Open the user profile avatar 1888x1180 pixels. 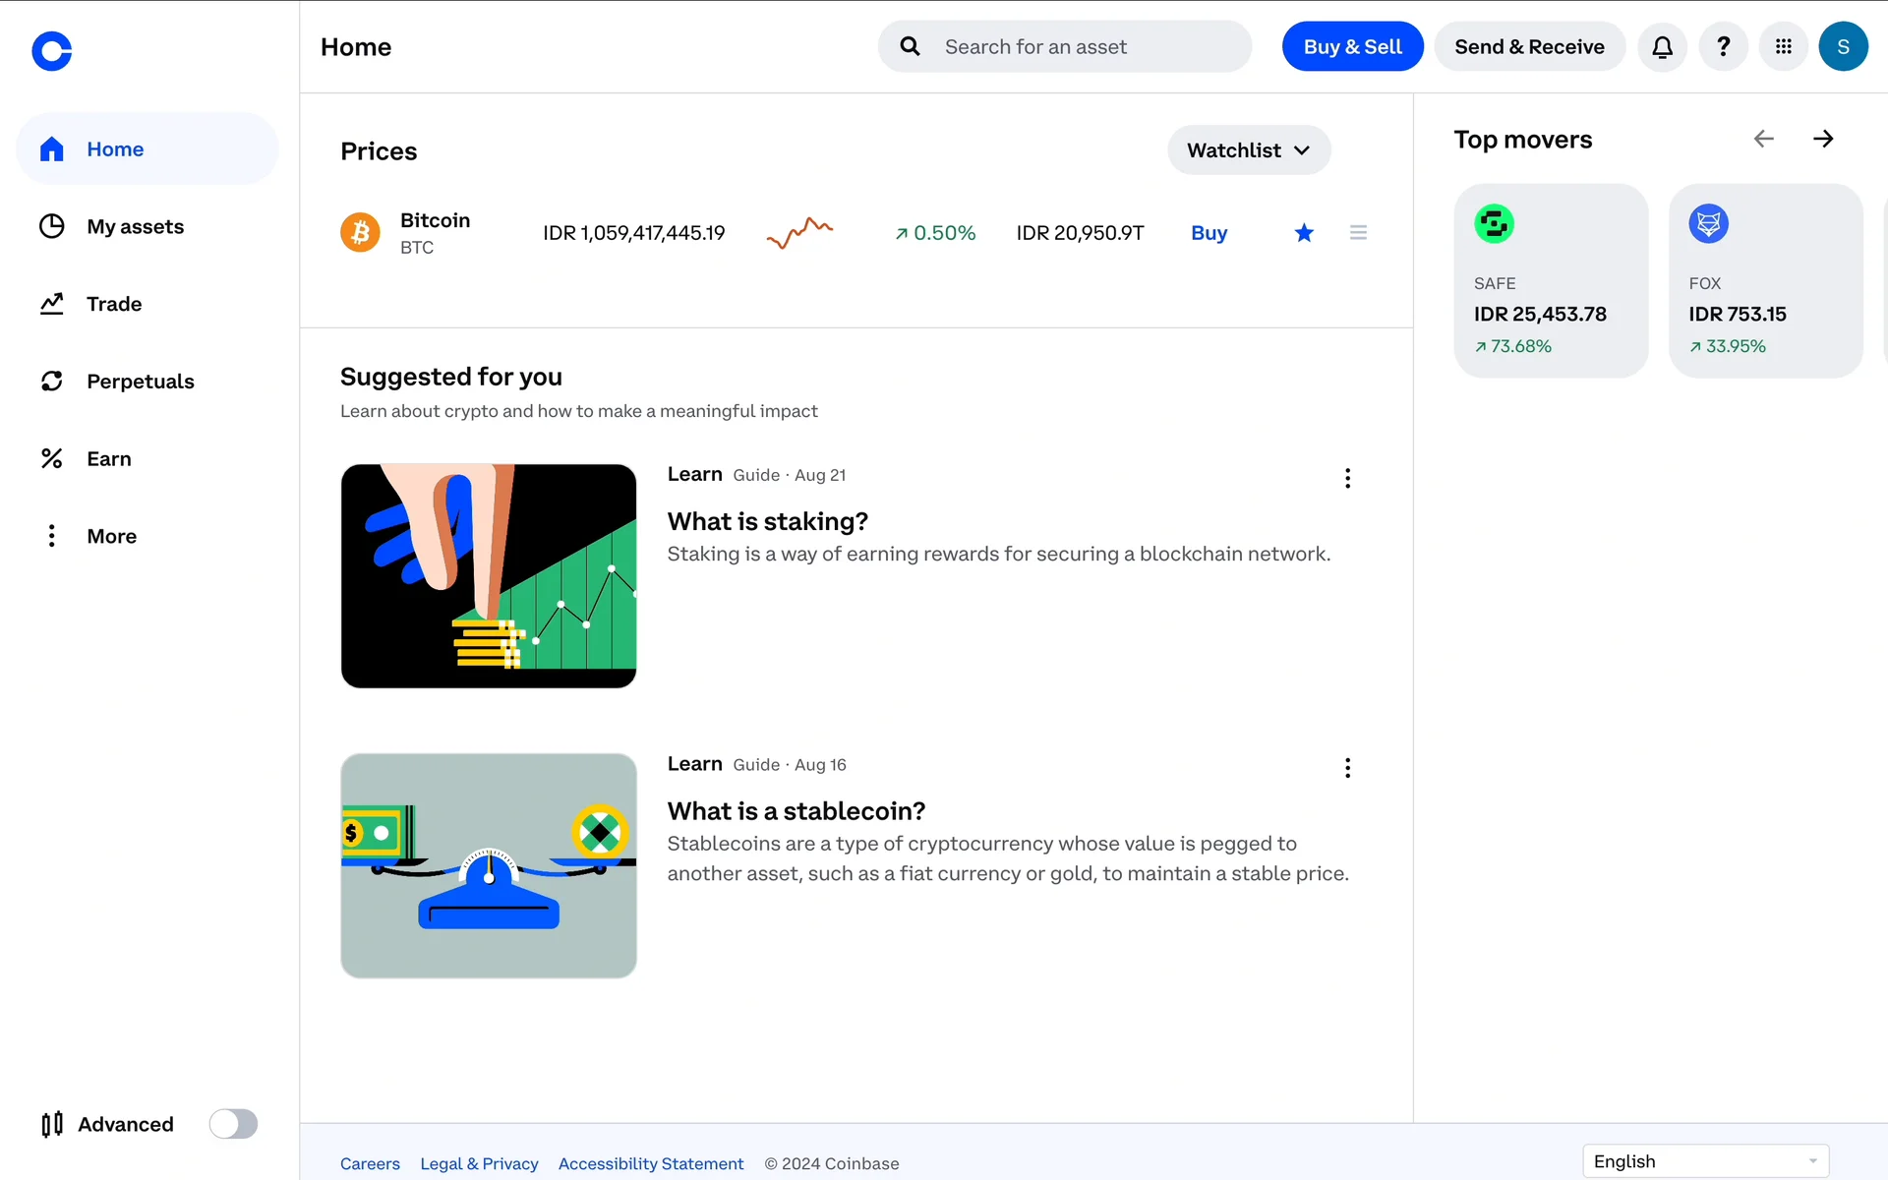coord(1843,47)
